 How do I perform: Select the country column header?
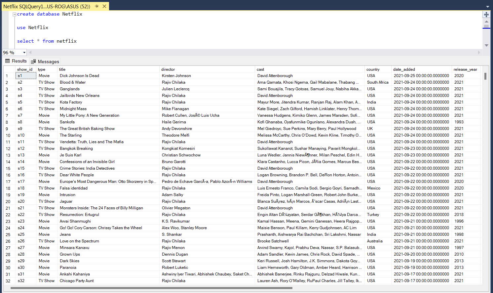(x=378, y=69)
